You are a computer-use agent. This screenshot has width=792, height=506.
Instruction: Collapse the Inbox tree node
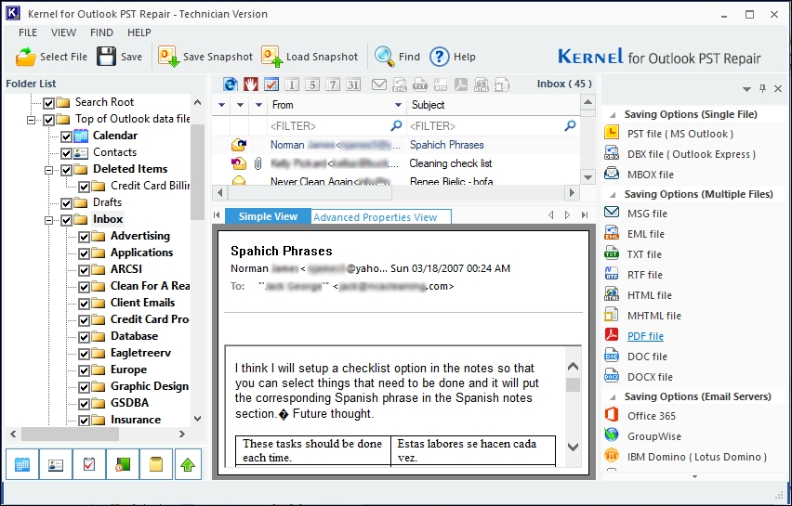49,220
